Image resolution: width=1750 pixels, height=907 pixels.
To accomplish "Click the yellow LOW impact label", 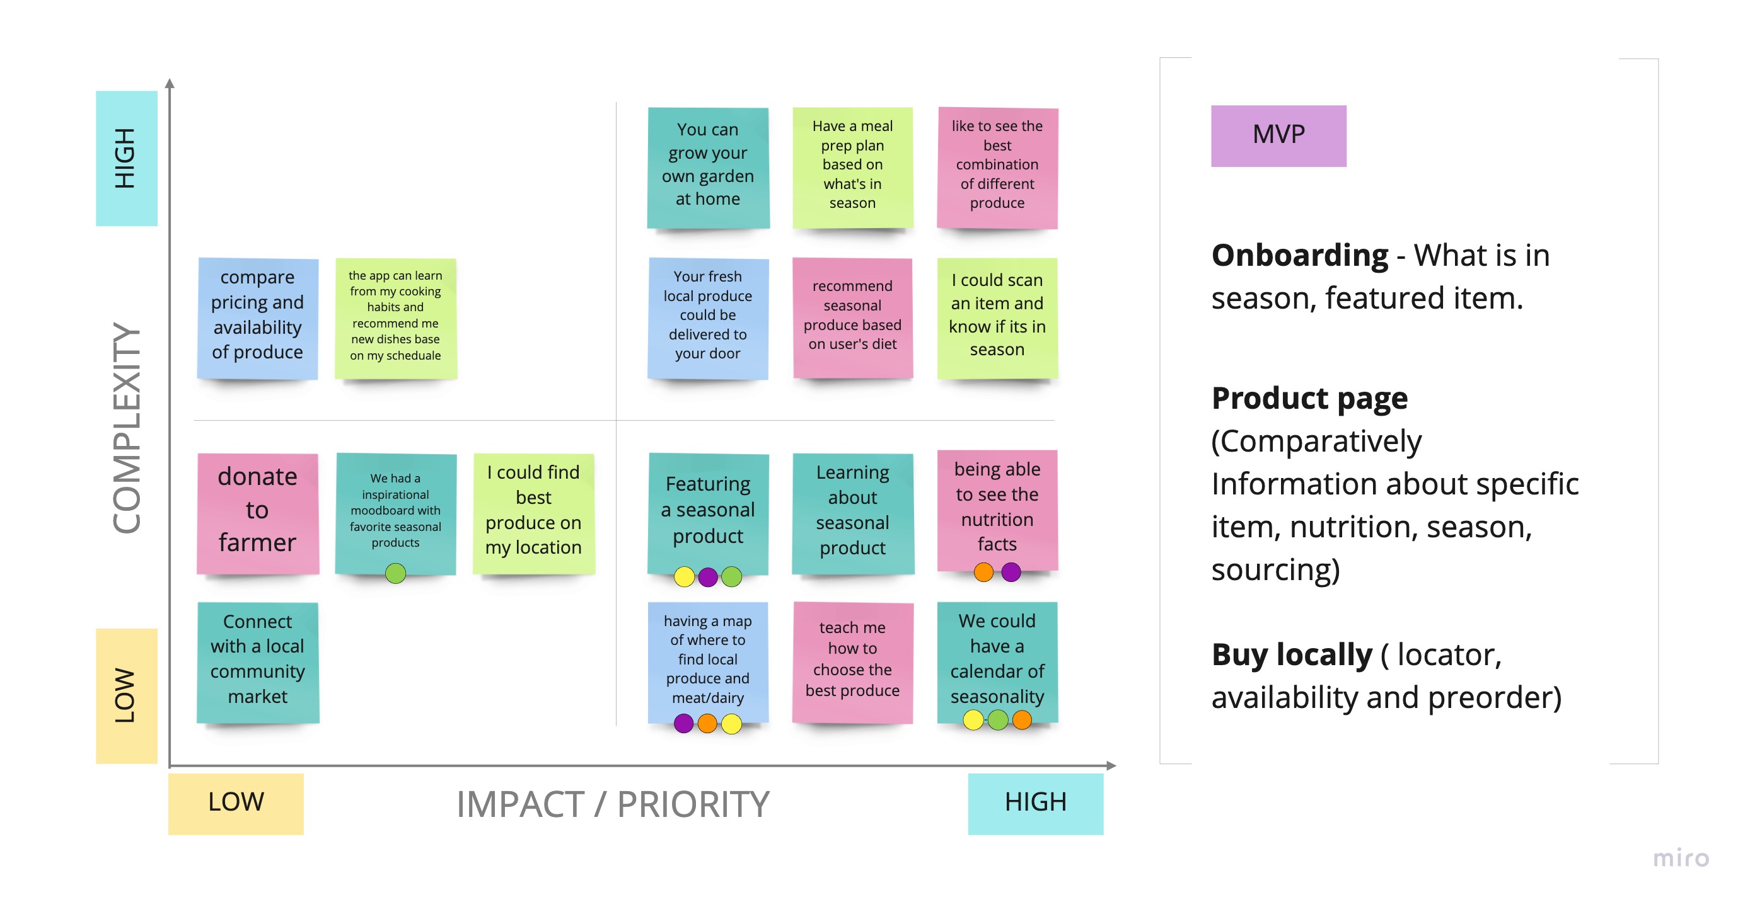I will pyautogui.click(x=236, y=803).
